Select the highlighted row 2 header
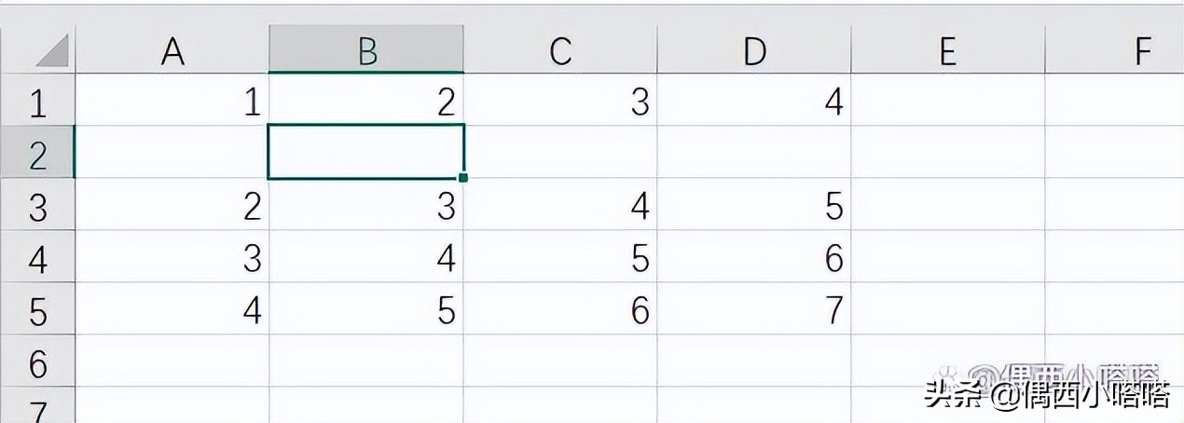This screenshot has width=1184, height=423. [x=37, y=154]
